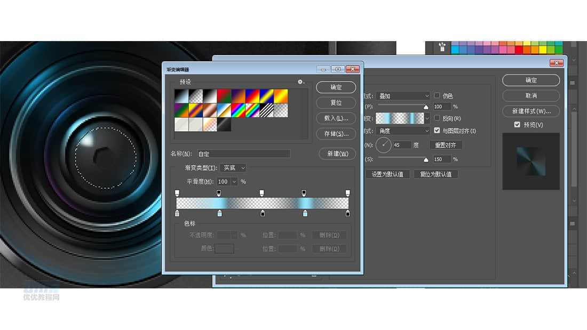This screenshot has height=330, width=587.
Task: Click the opacity input field in Layer Style
Action: pos(442,107)
